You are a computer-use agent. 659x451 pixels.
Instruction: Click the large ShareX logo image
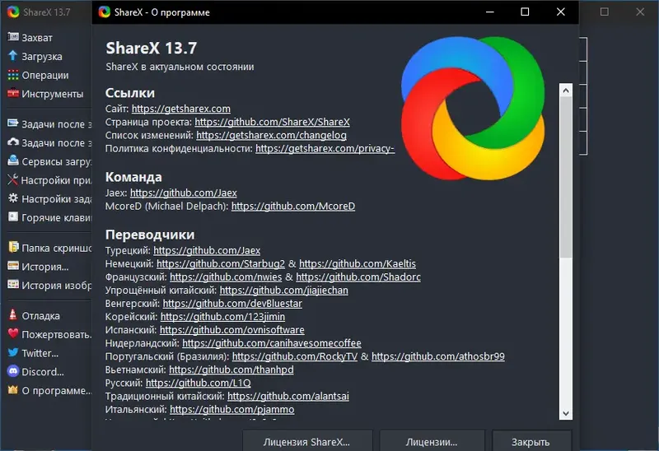click(x=473, y=109)
